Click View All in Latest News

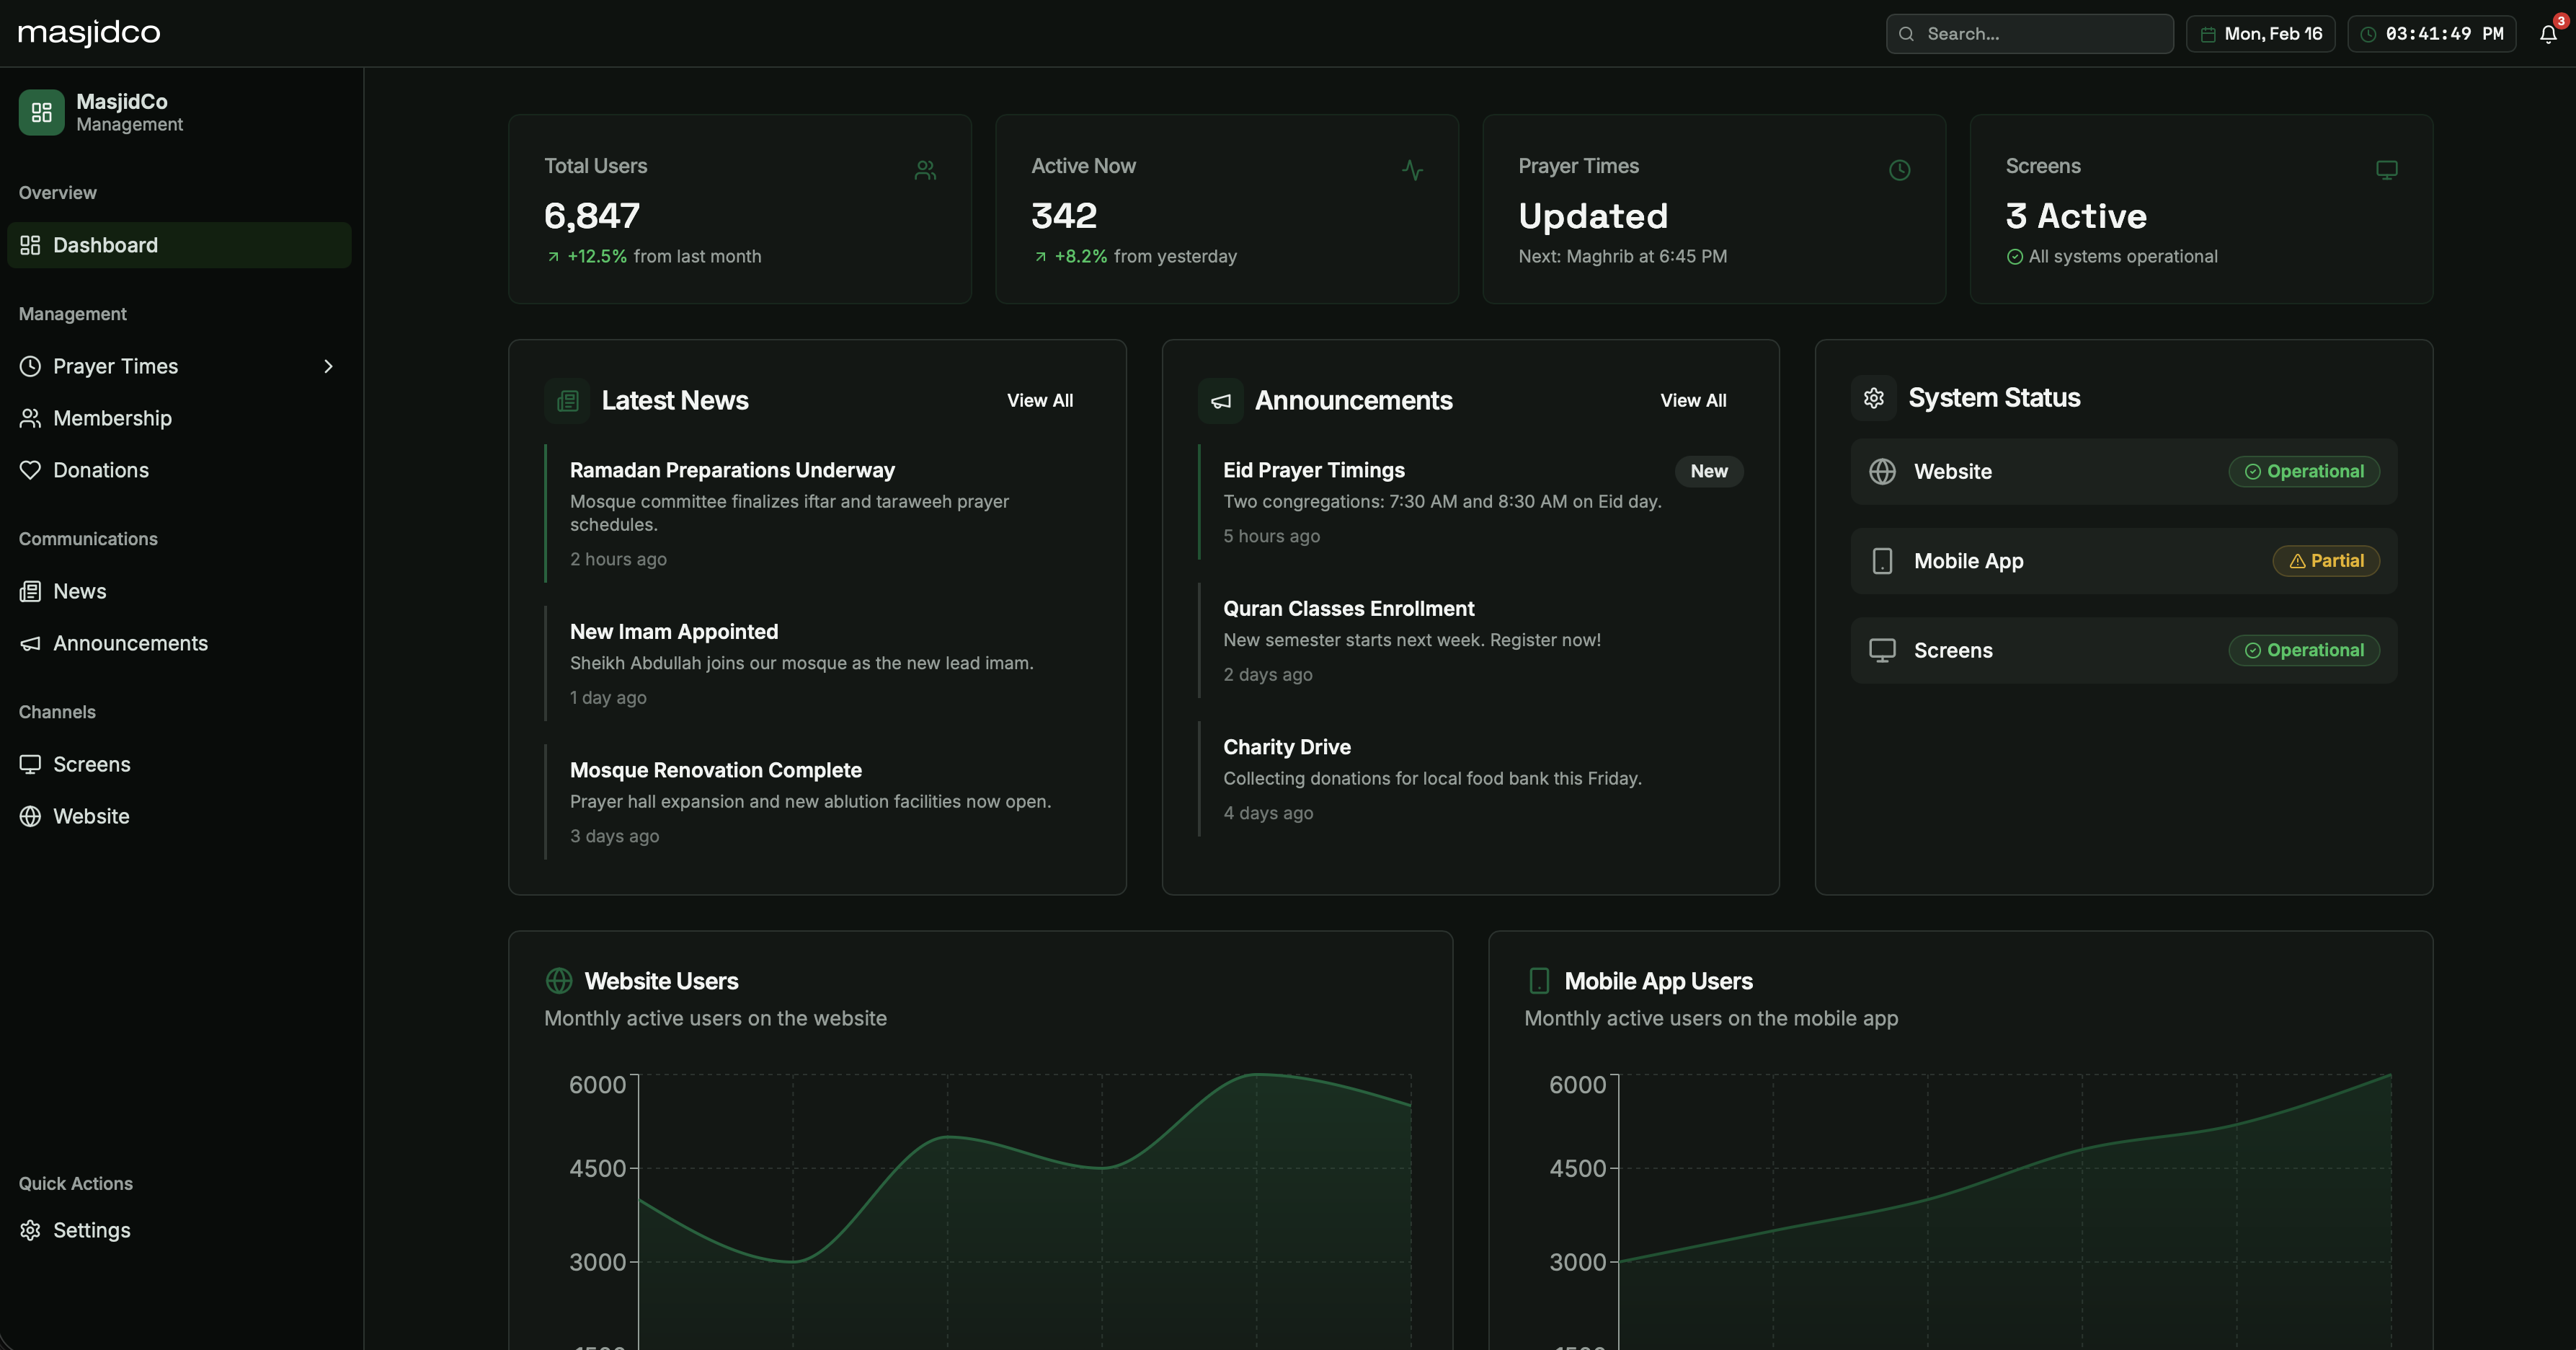click(x=1039, y=400)
